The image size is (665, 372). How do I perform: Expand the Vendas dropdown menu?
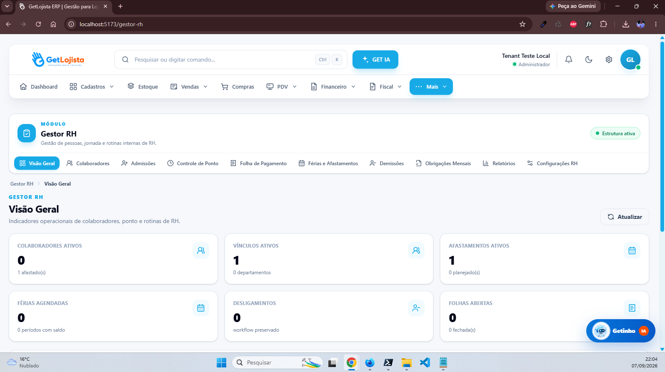point(189,87)
